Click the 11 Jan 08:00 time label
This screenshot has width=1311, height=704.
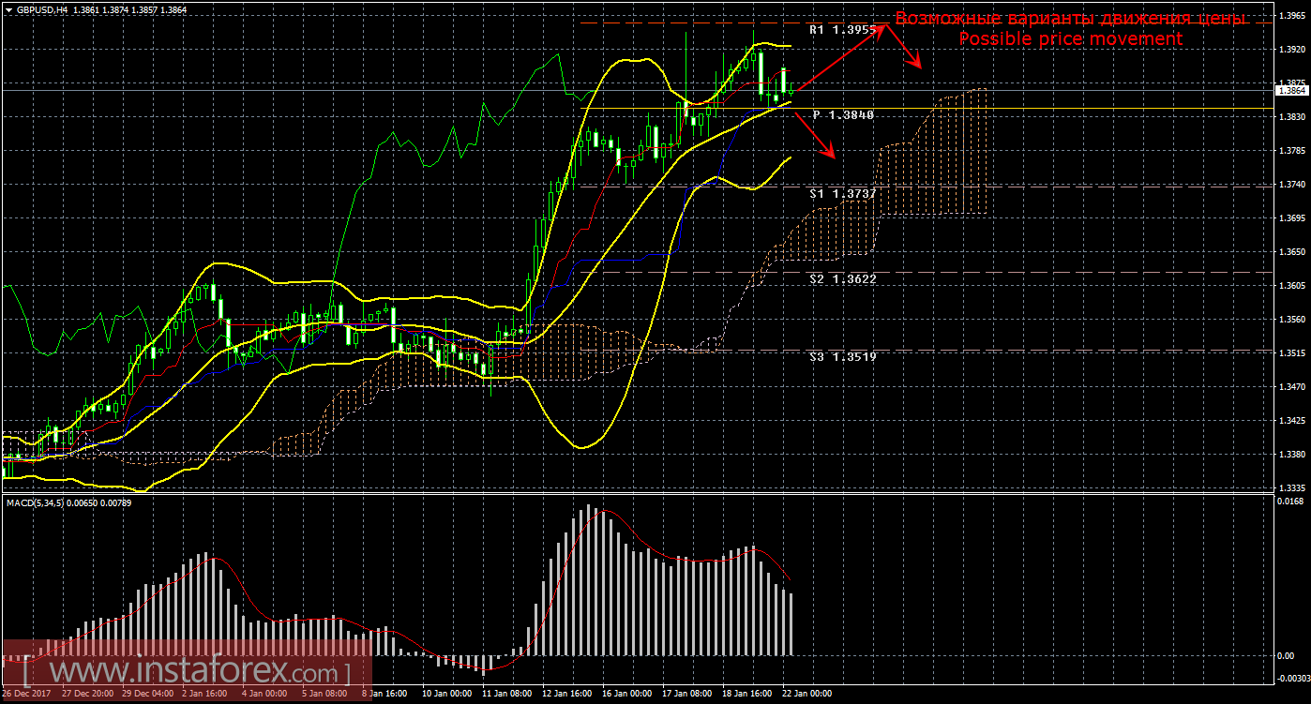point(507,695)
